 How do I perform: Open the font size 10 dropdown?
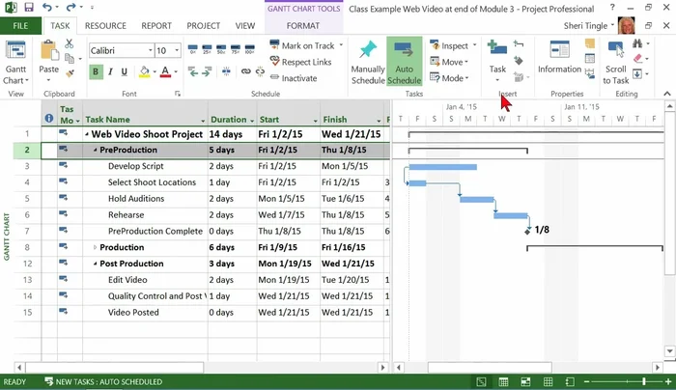[177, 50]
